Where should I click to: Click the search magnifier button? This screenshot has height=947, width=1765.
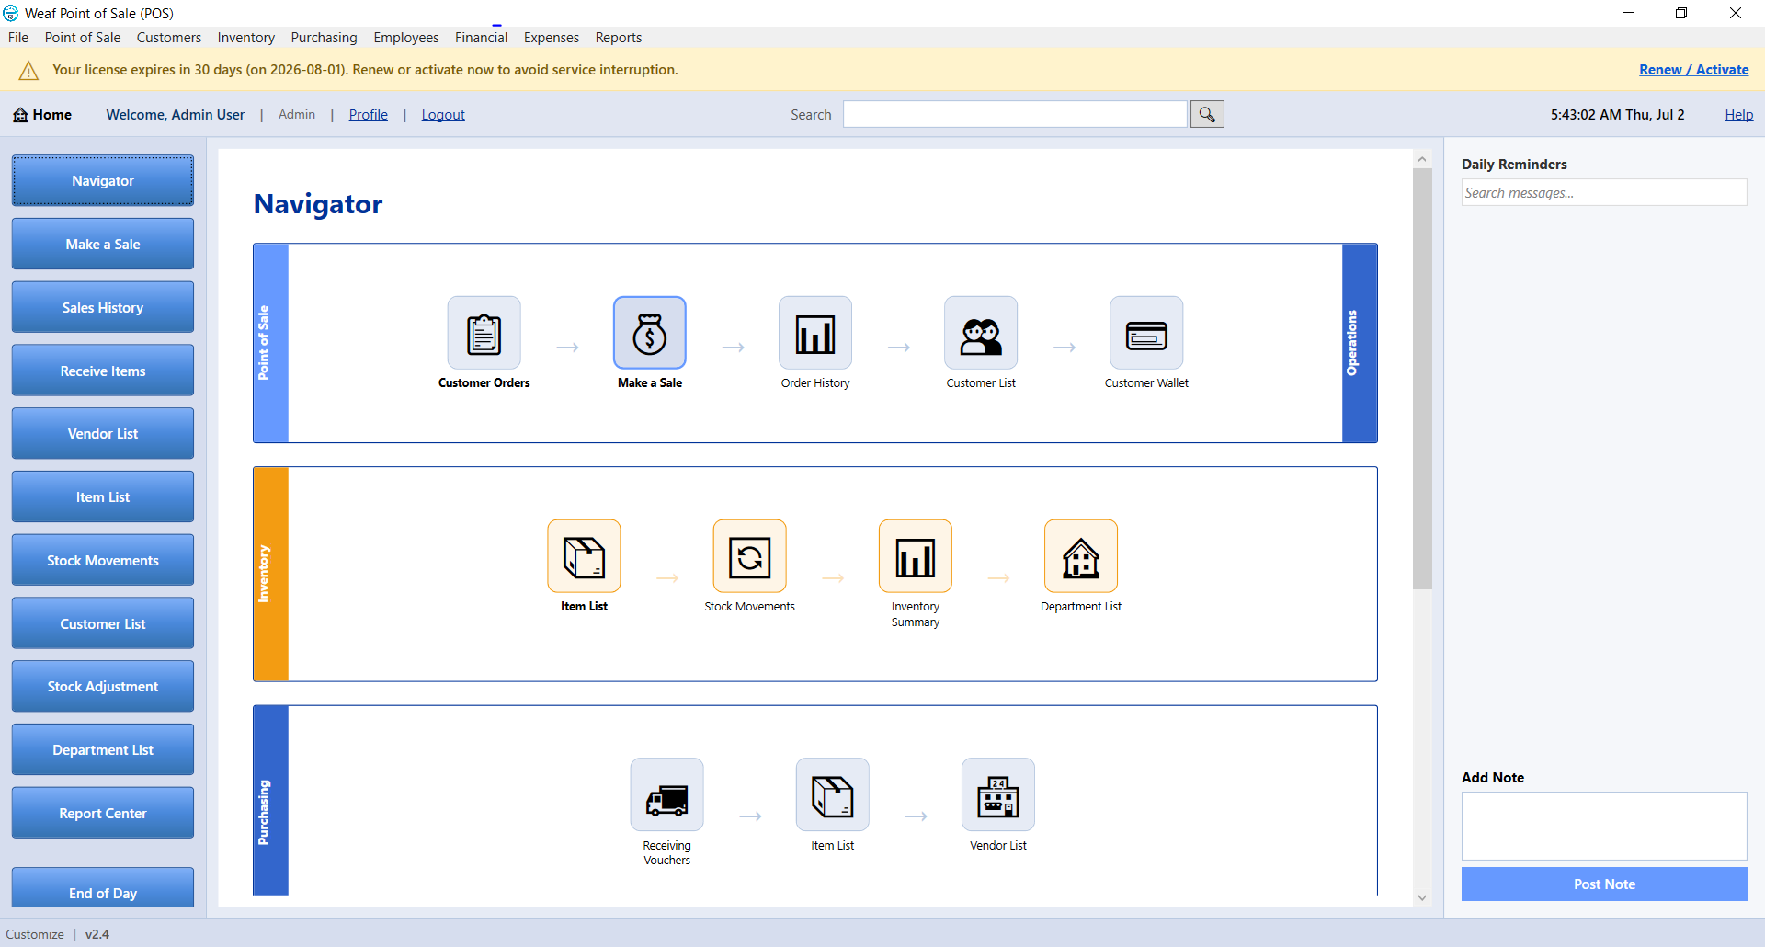pos(1207,114)
